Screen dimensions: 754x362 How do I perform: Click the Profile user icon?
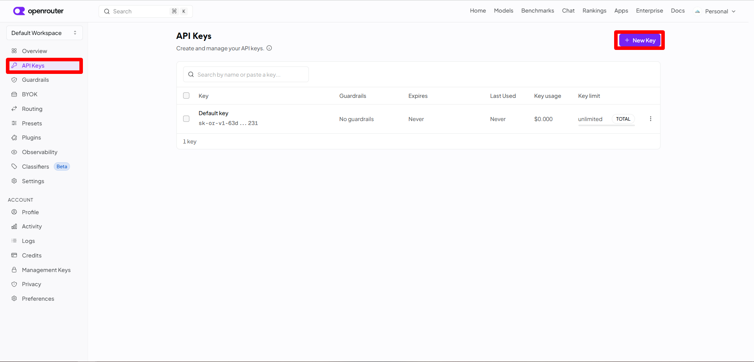coord(14,212)
